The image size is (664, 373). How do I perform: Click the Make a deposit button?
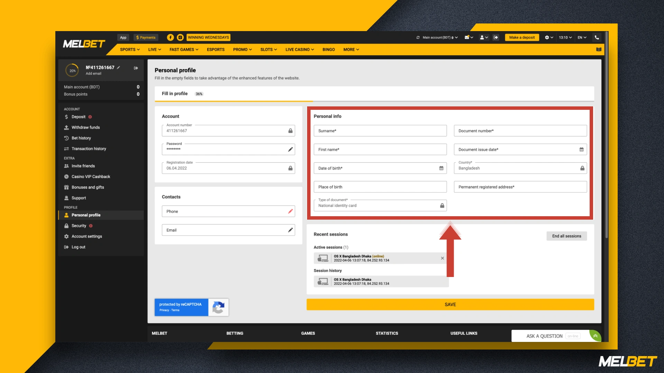coord(522,37)
